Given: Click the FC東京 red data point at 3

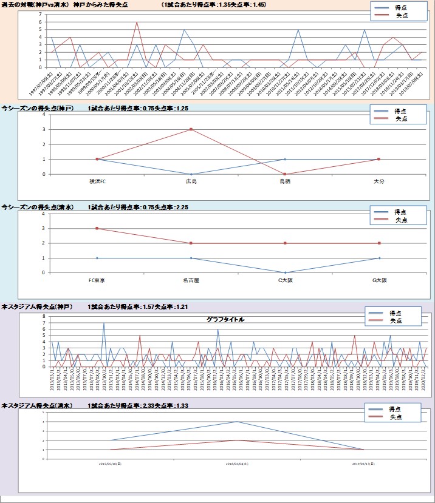Looking at the screenshot, I should (97, 229).
